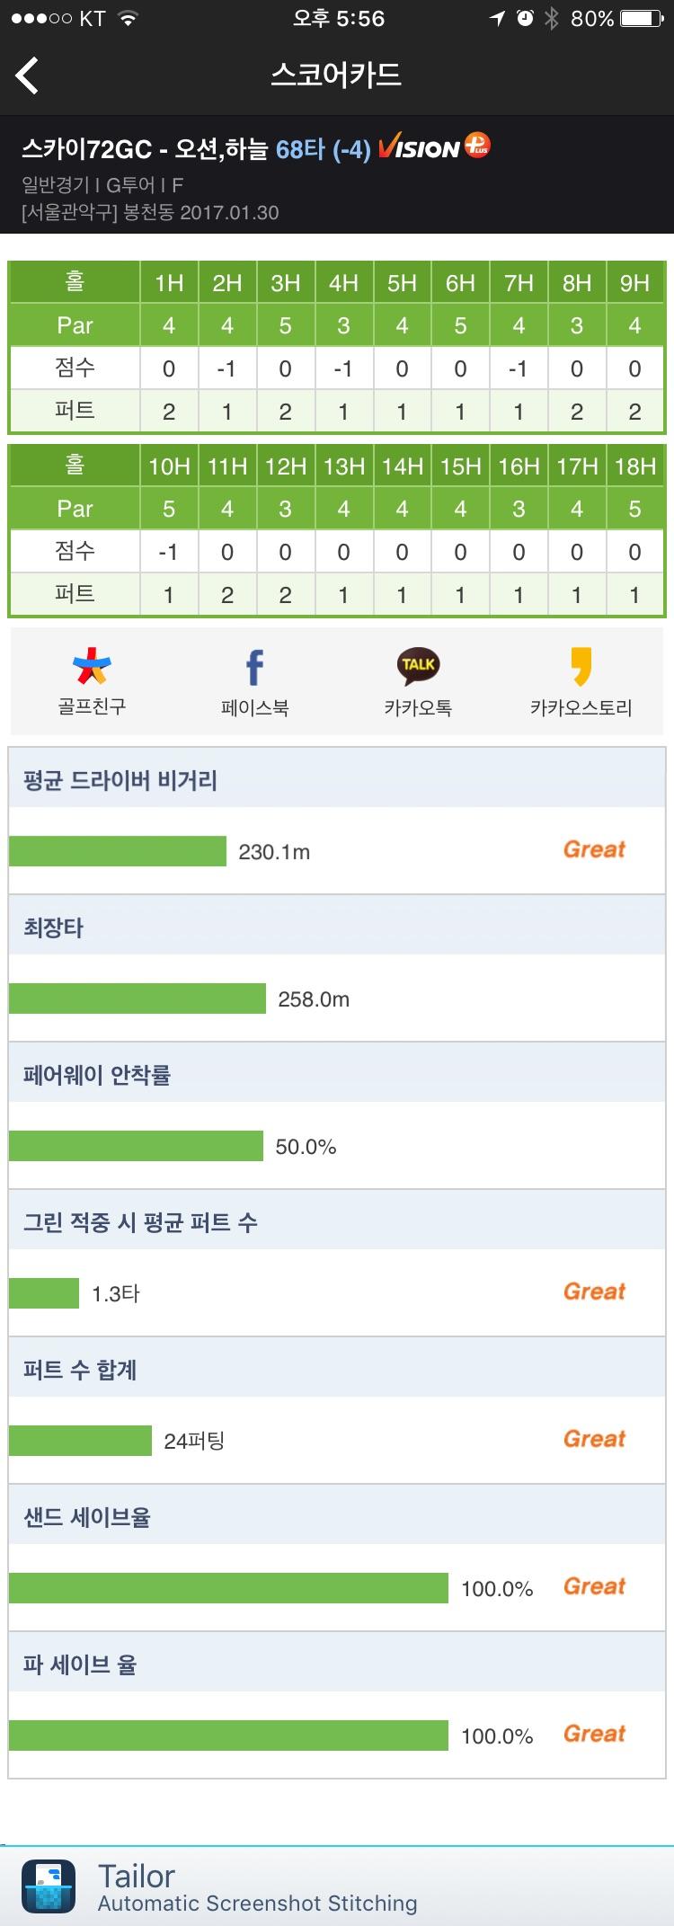Tap the 퍼트 수 합계 section header
The width and height of the screenshot is (674, 1926).
(80, 1370)
